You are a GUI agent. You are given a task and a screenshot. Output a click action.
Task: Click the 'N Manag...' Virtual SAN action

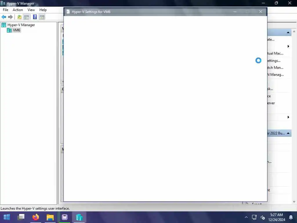pyautogui.click(x=276, y=75)
